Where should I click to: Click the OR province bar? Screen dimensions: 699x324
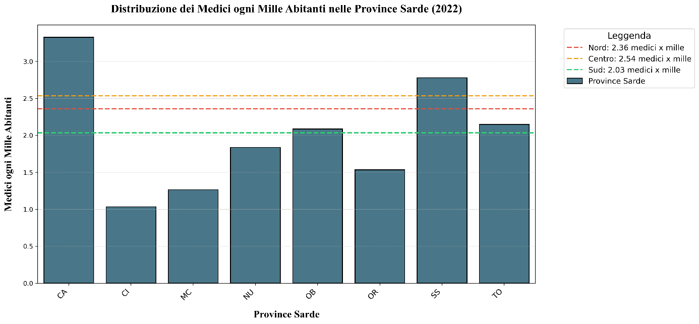(380, 226)
